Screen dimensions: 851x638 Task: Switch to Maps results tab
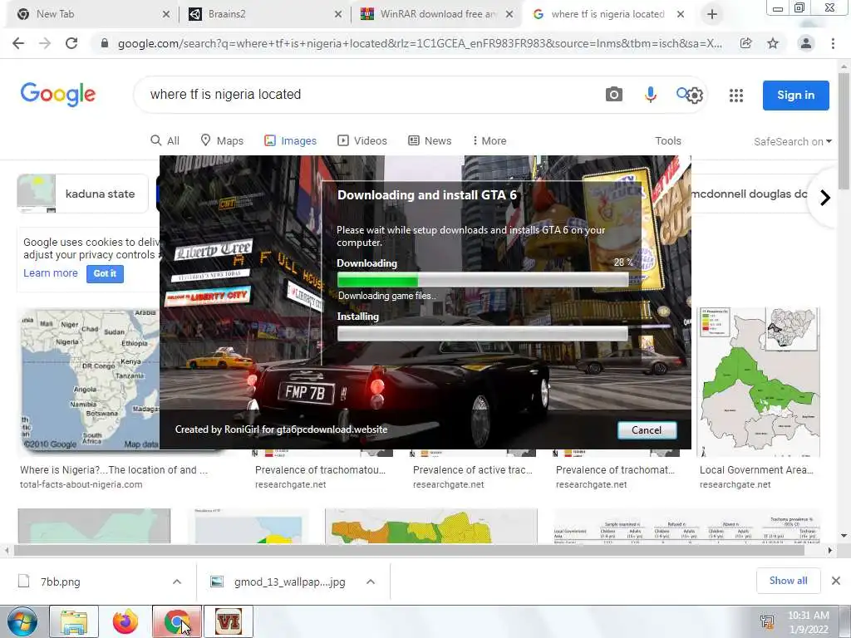(221, 140)
